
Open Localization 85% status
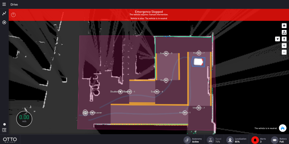230,140
